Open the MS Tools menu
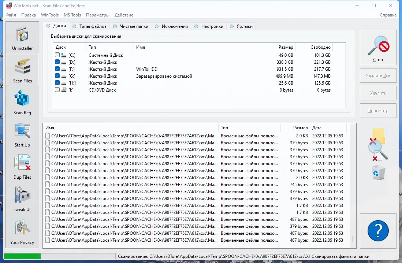Image resolution: width=402 pixels, height=263 pixels. pyautogui.click(x=72, y=15)
